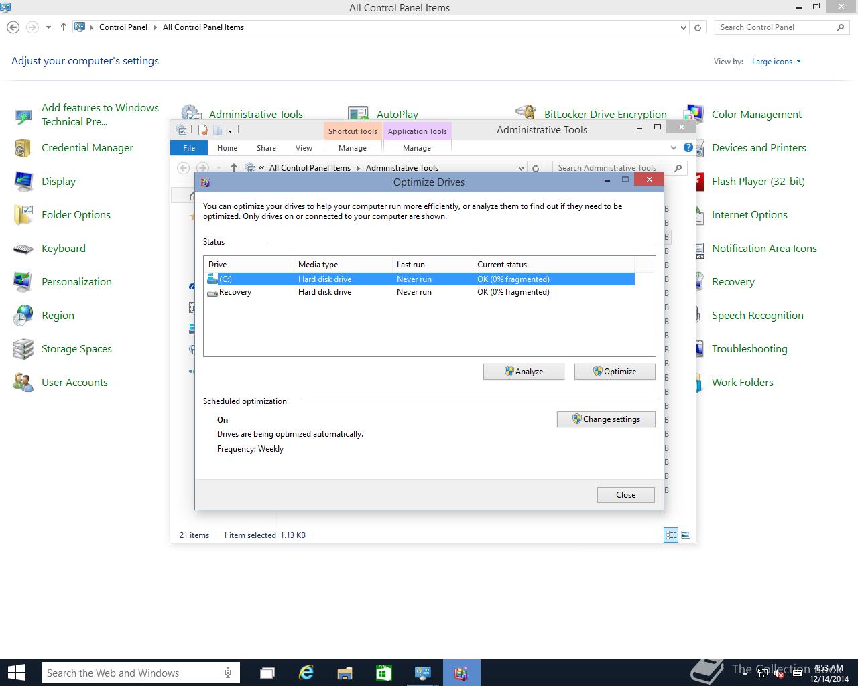Click refresh icon in Administrative Tools address bar

[536, 168]
